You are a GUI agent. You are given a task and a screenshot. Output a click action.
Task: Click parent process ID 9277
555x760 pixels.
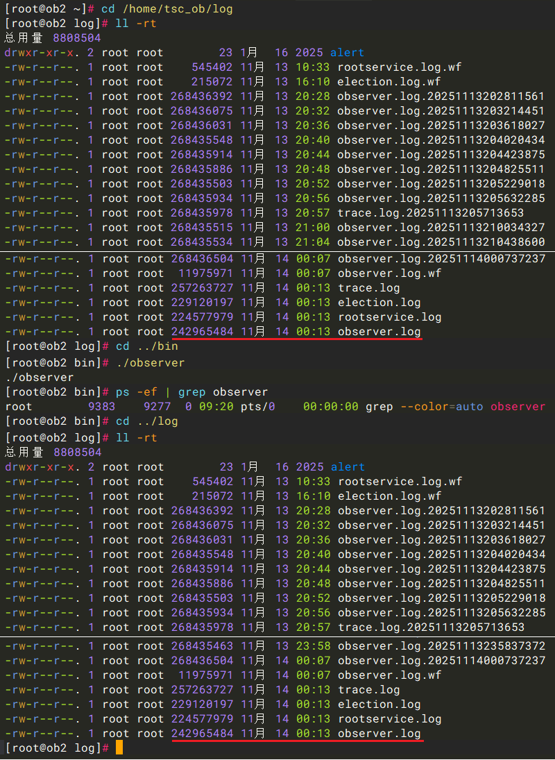pyautogui.click(x=157, y=407)
